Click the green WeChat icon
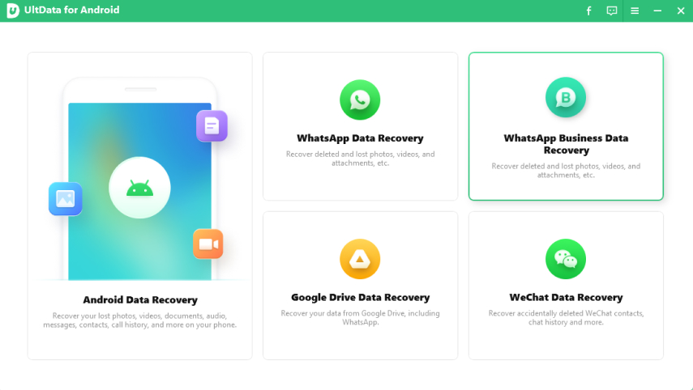This screenshot has height=390, width=693. pos(565,259)
